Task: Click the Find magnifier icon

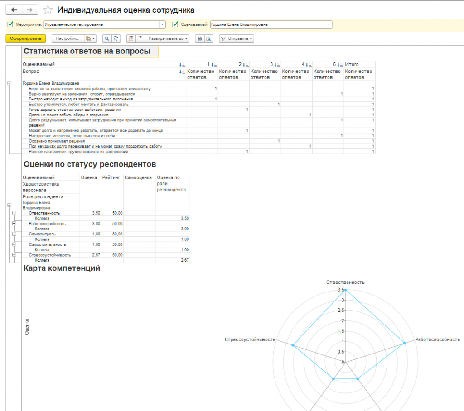Action: pyautogui.click(x=107, y=38)
